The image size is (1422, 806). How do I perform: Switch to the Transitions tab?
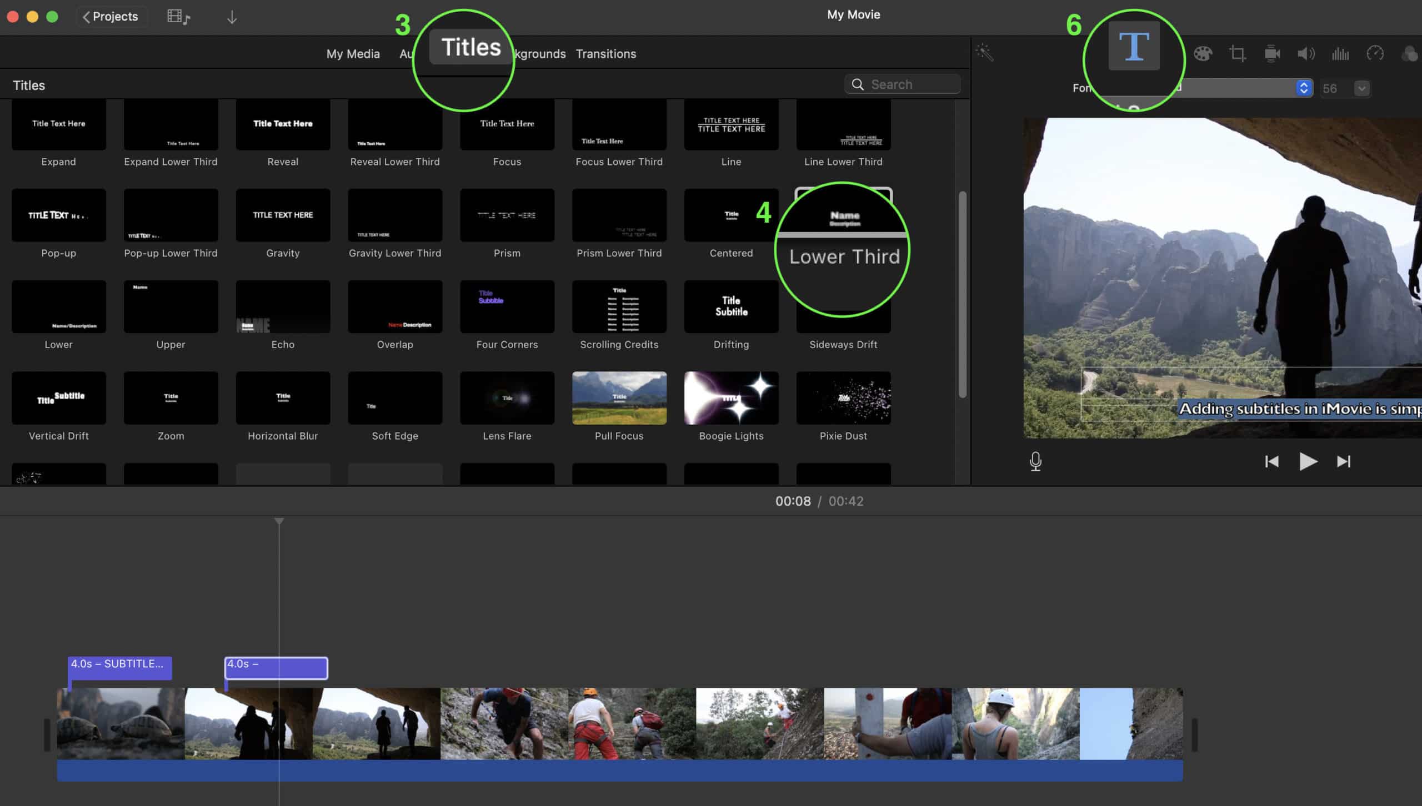click(x=605, y=54)
